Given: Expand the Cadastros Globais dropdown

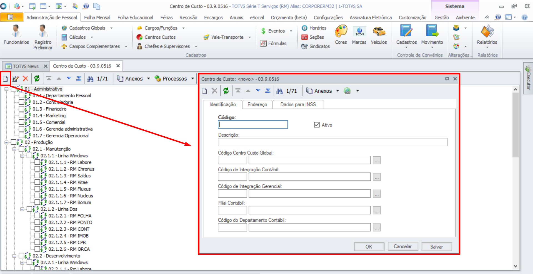Looking at the screenshot, I should pos(111,28).
